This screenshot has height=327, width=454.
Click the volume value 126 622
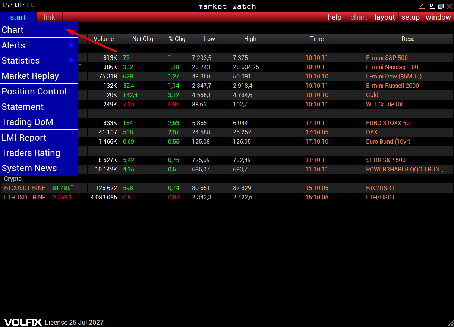point(106,188)
